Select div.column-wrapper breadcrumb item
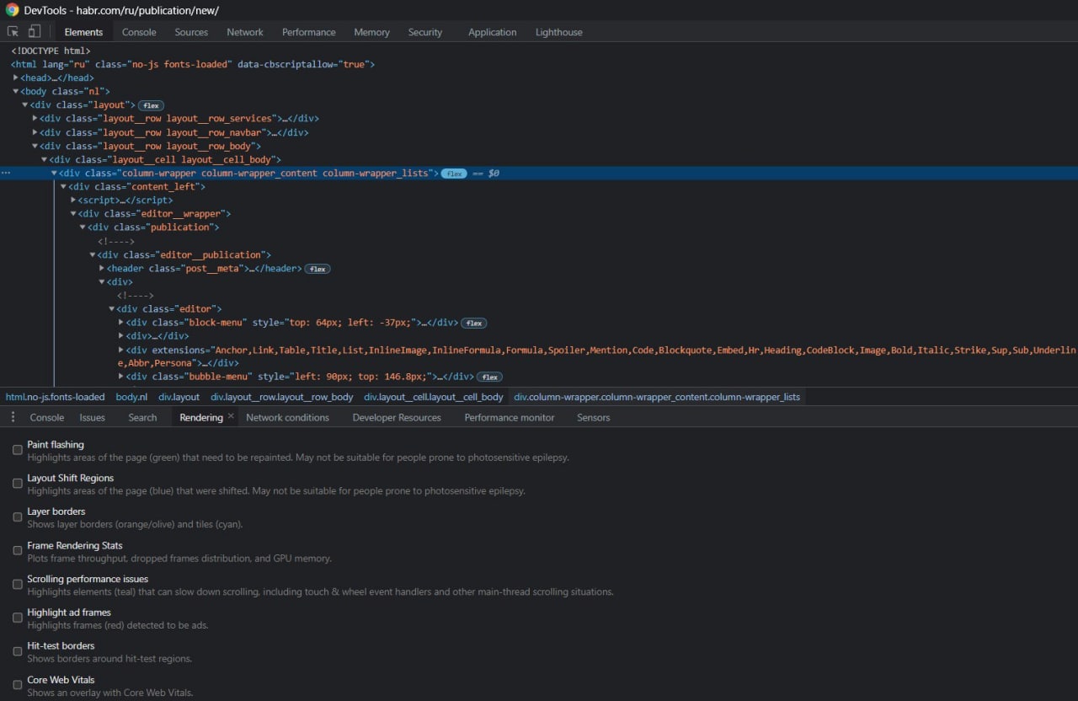Image resolution: width=1078 pixels, height=701 pixels. 657,397
